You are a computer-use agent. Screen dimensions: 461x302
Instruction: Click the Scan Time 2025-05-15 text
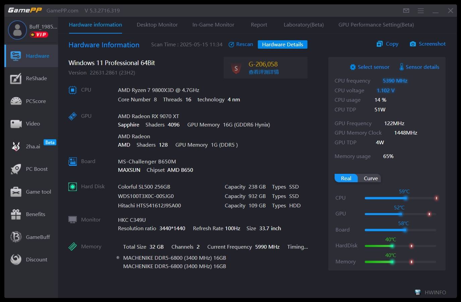187,45
